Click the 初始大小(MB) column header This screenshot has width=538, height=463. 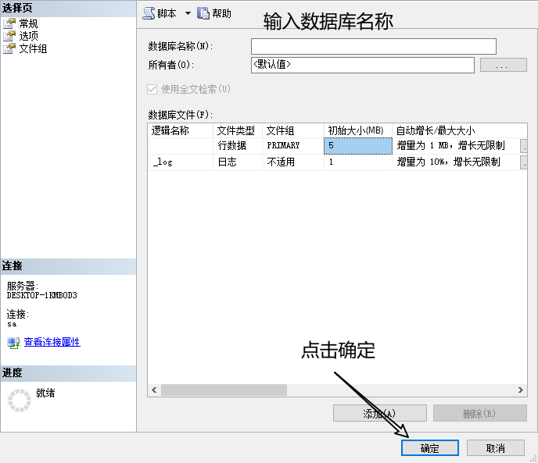358,130
